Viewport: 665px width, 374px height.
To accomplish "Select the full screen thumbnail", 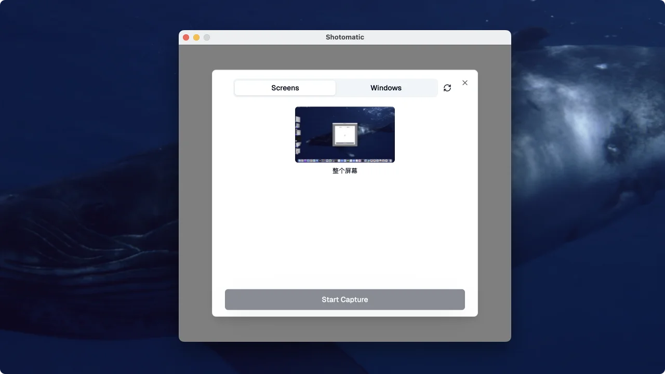I will tap(345, 135).
